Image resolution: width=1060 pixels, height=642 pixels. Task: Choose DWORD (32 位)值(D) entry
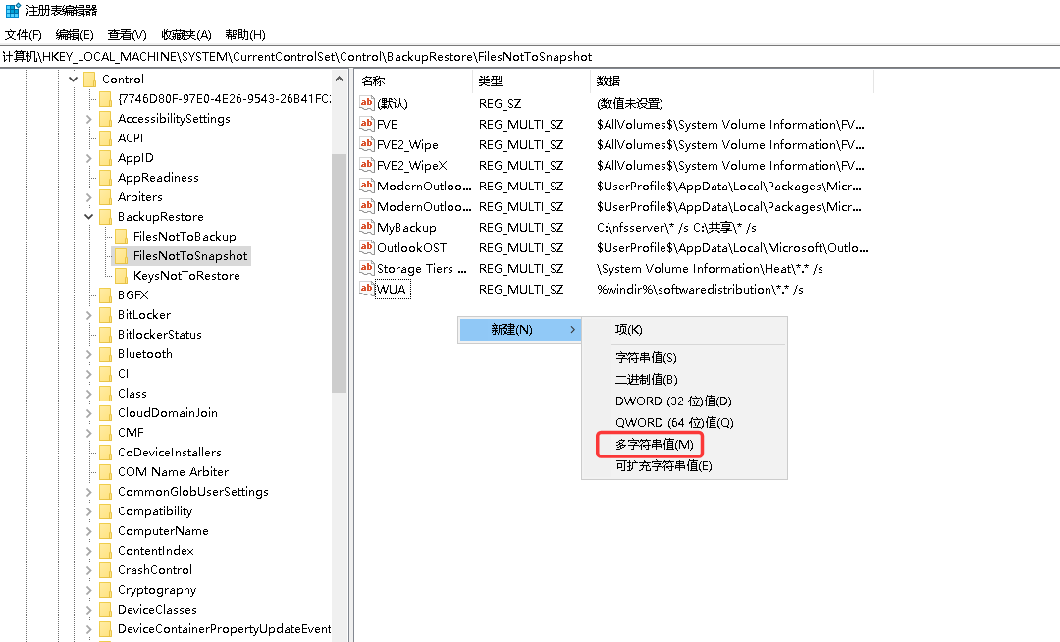tap(673, 401)
